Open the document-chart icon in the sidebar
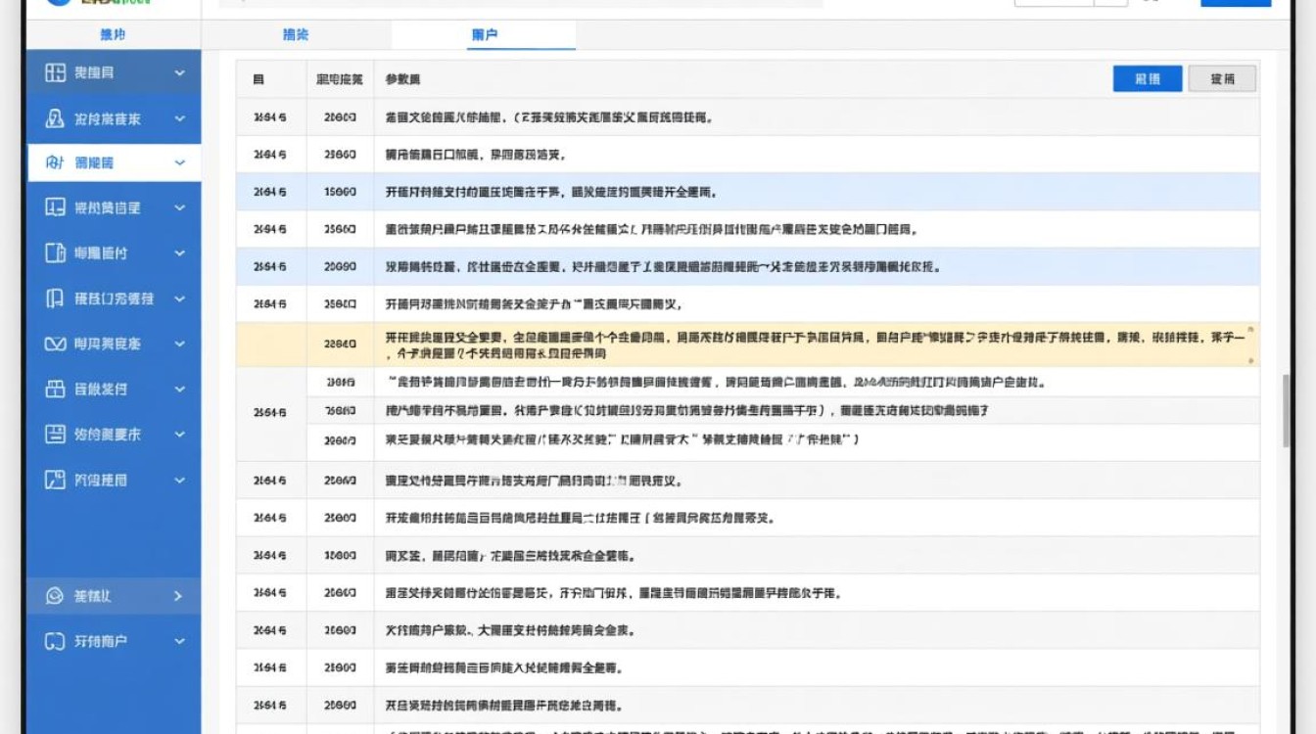 pos(44,206)
